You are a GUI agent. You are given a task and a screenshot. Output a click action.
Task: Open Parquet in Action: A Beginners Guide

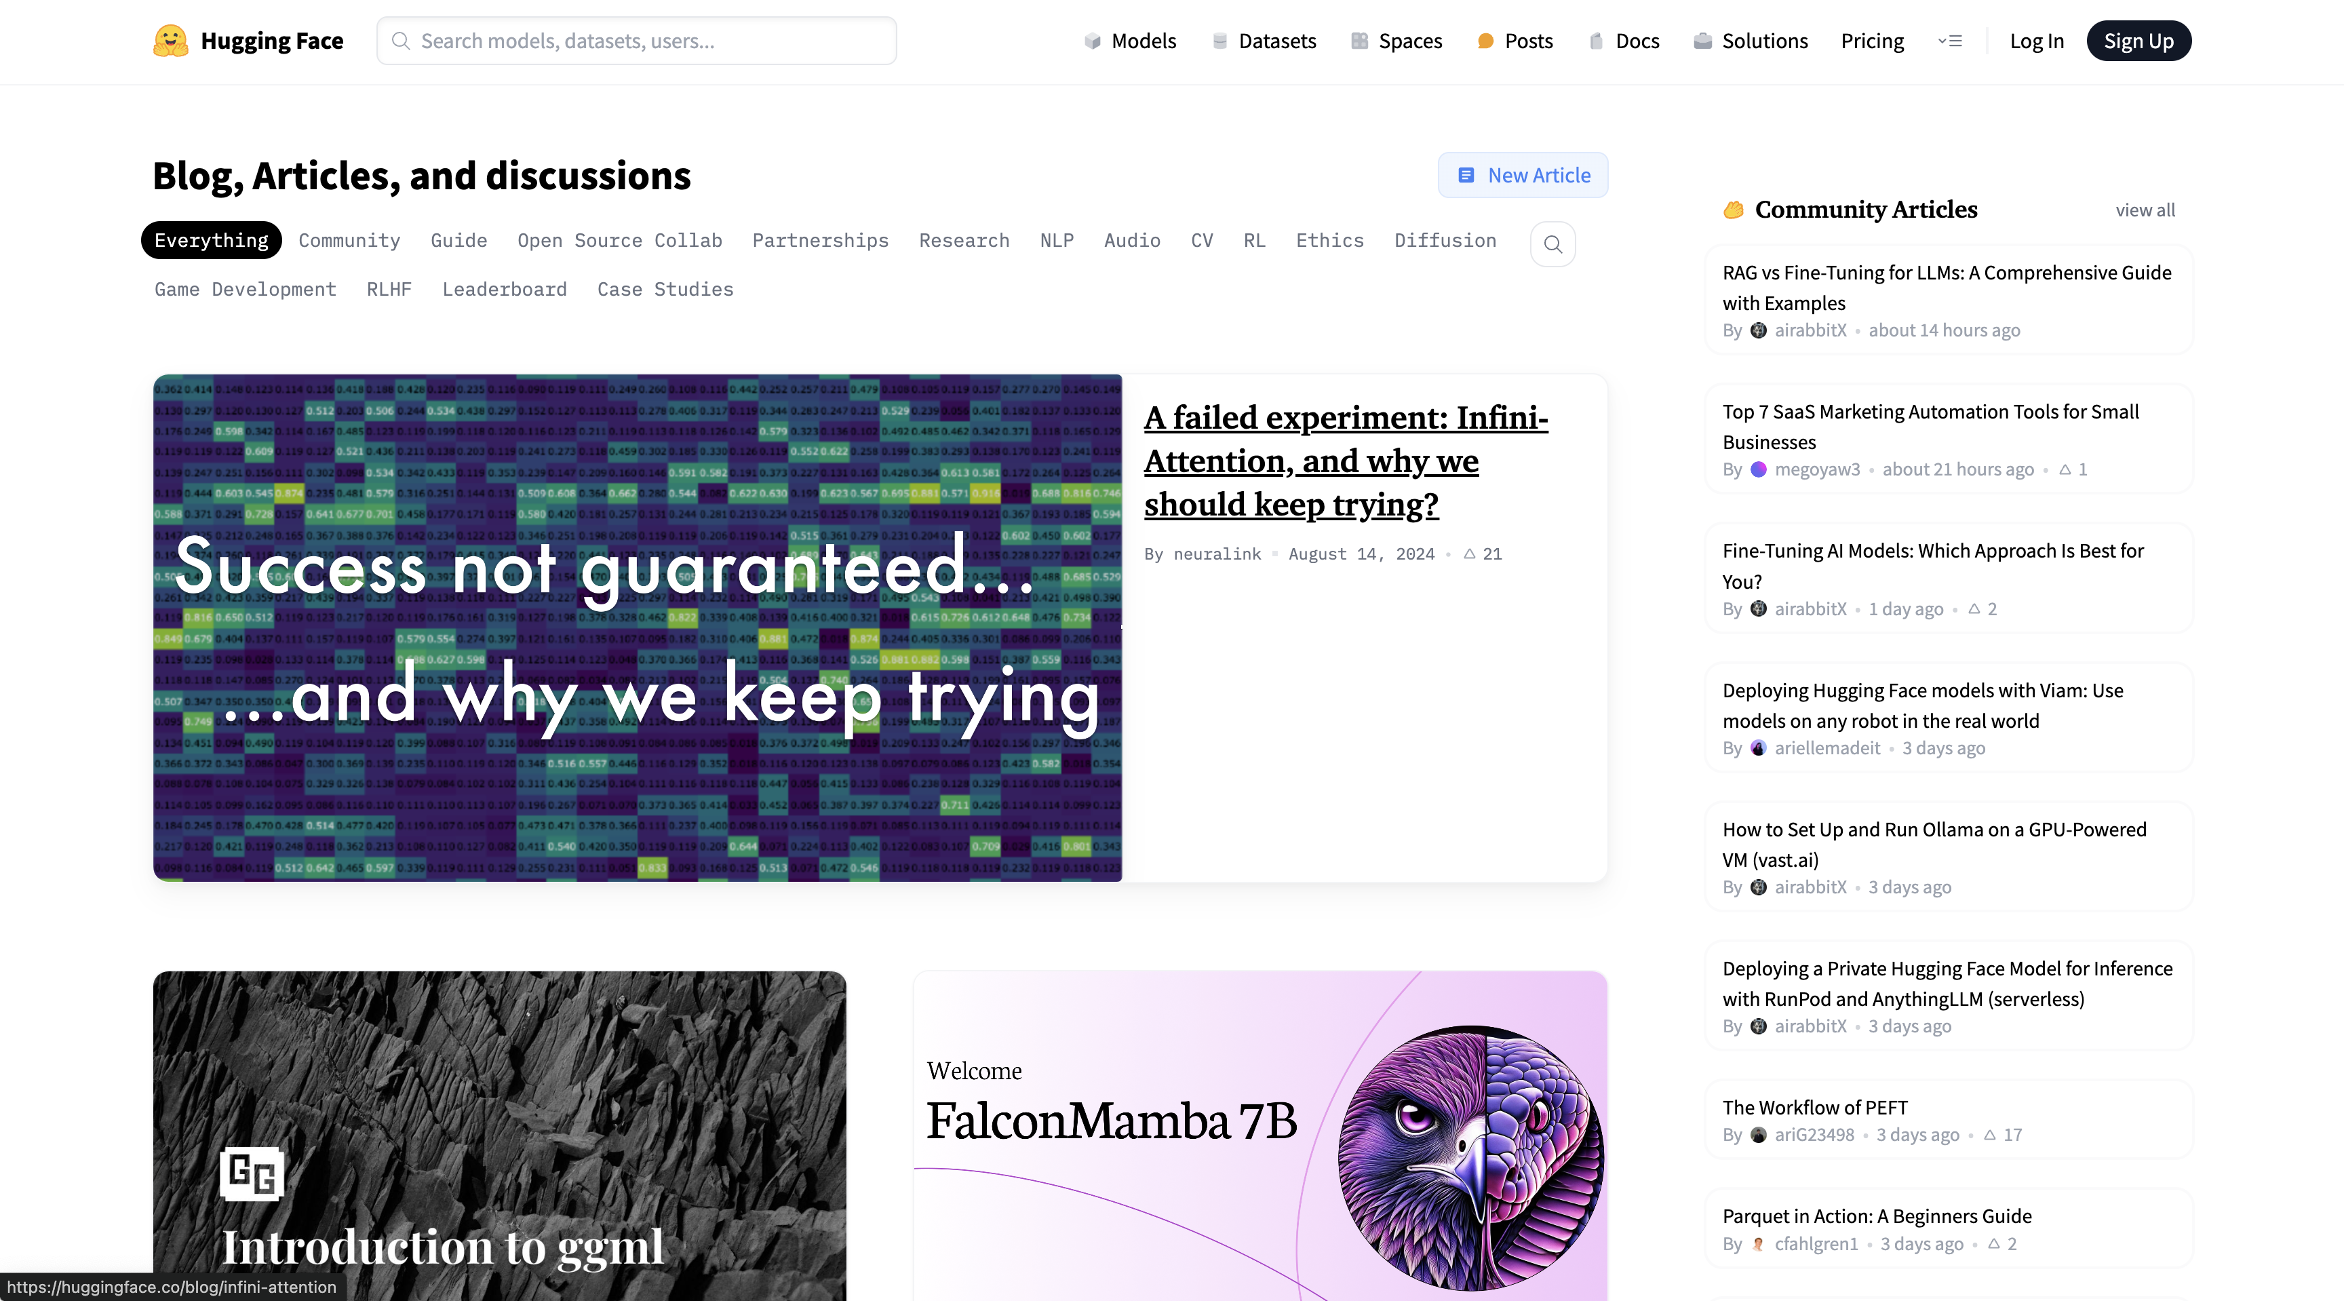point(1876,1216)
